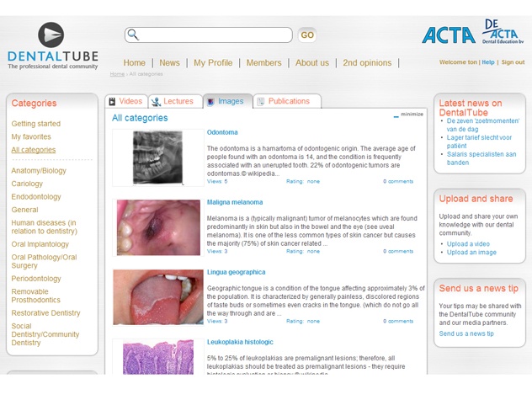Open the Home navigation item
Image resolution: width=532 pixels, height=400 pixels.
(135, 63)
